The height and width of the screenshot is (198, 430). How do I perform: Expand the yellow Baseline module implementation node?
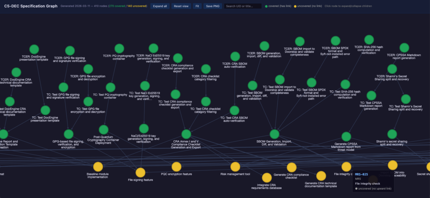pos(98,167)
